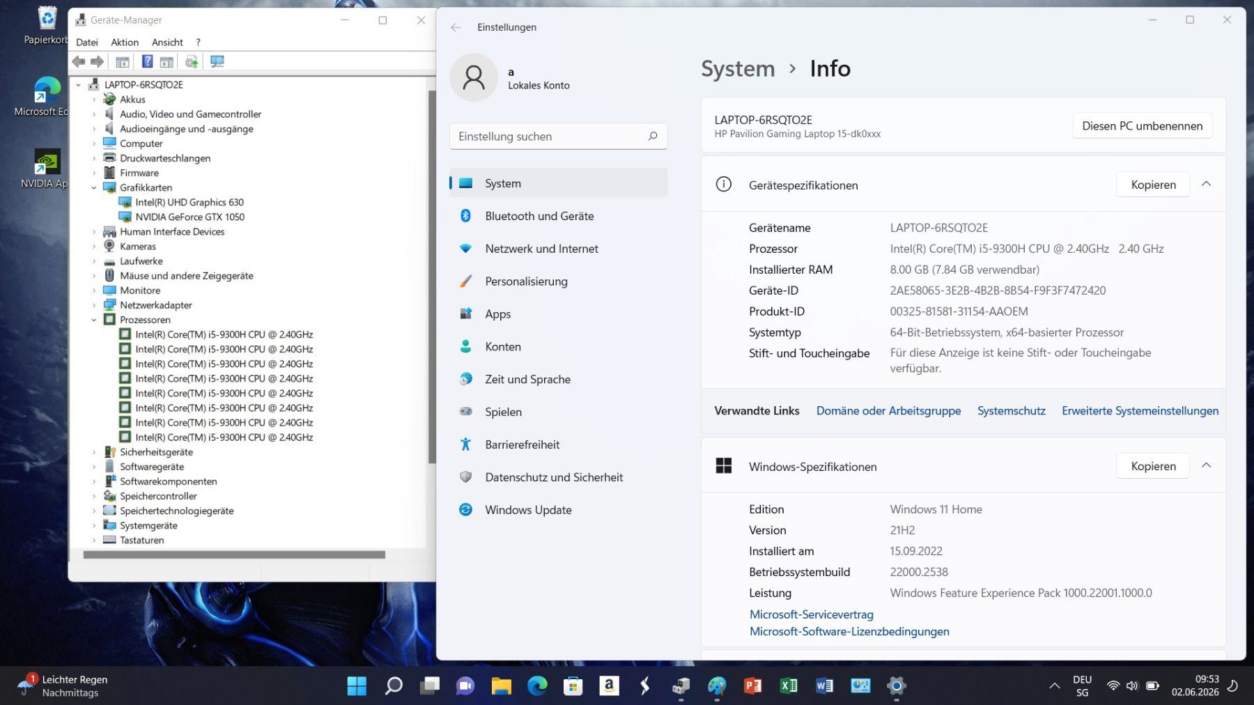Collapse the Prozessoren tree node
This screenshot has width=1254, height=705.
[x=94, y=320]
